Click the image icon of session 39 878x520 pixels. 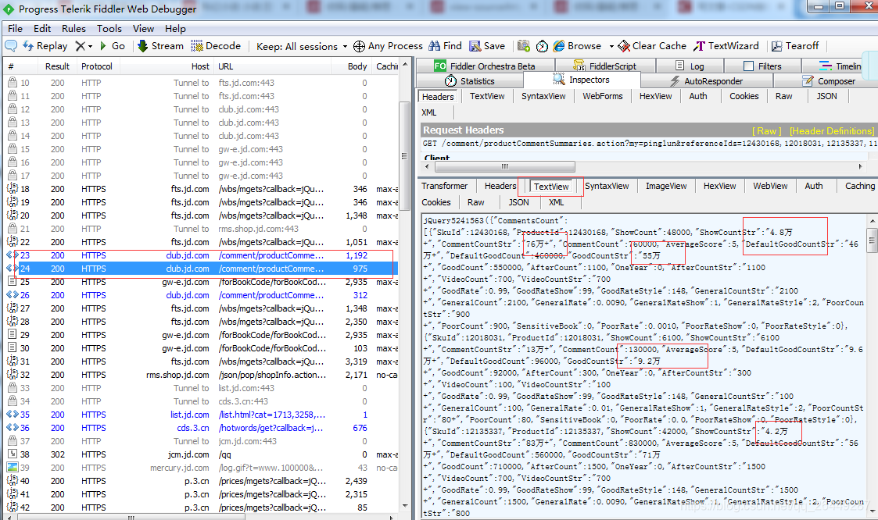pos(12,467)
